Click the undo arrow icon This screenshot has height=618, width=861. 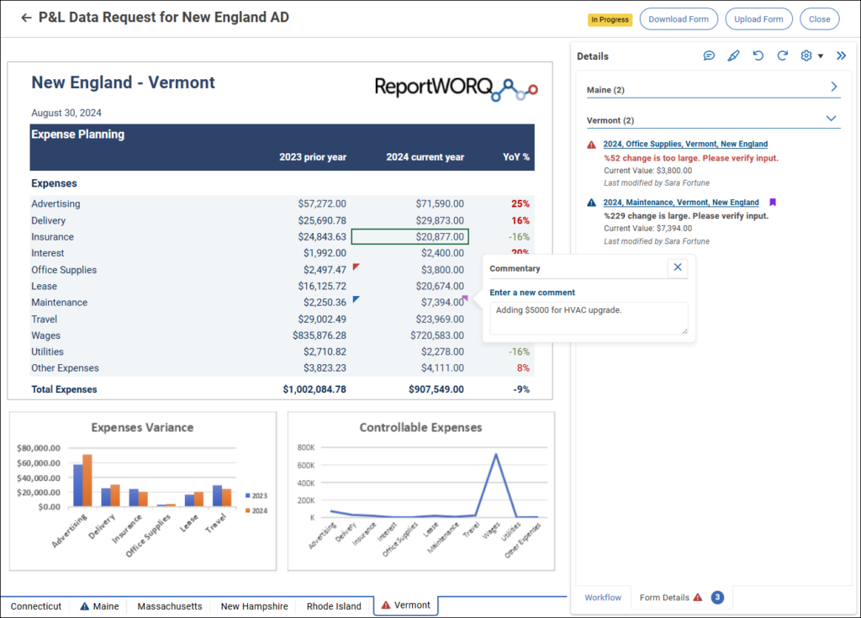(x=758, y=55)
